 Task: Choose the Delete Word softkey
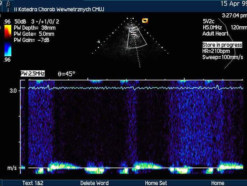(95, 183)
